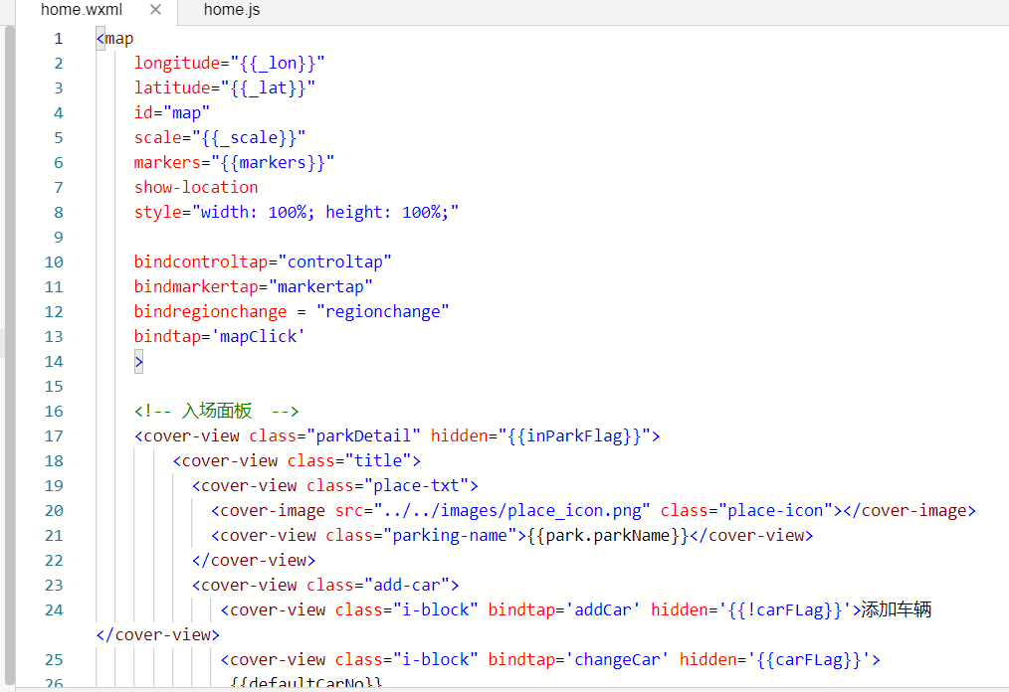Click the closing bracket on line 14
This screenshot has height=692, width=1009.
pos(139,362)
